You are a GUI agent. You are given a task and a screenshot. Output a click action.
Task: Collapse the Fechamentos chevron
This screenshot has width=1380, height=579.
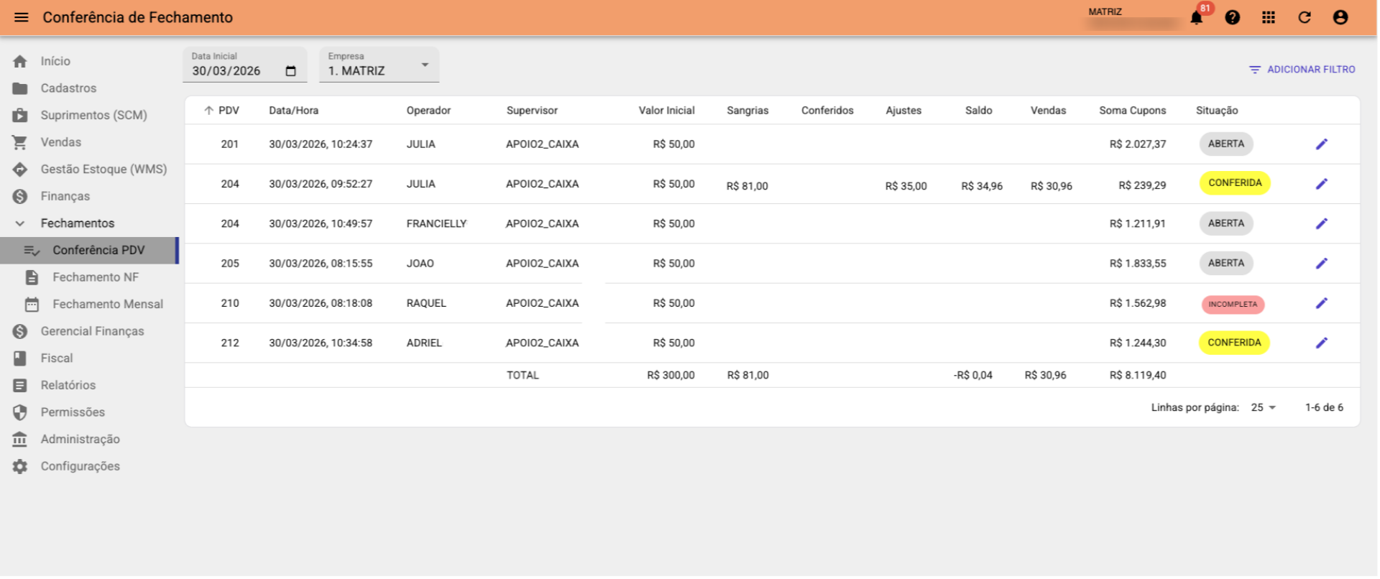tap(20, 223)
